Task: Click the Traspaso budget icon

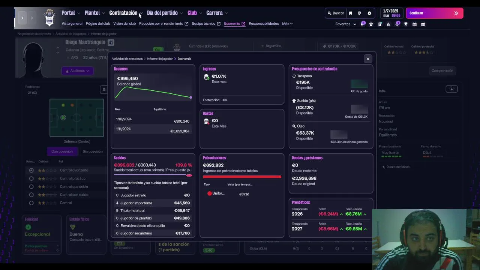Action: 294,76
